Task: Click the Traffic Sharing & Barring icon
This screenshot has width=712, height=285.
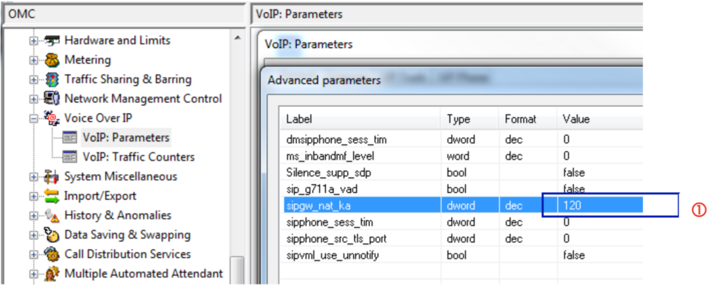Action: [x=52, y=79]
